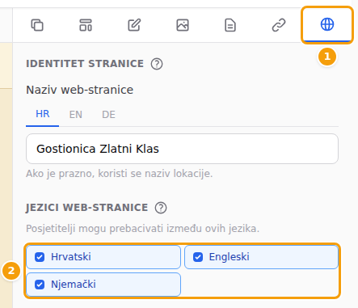Open the image gallery tab icon
Screen dimensions: 358x308
click(x=183, y=25)
